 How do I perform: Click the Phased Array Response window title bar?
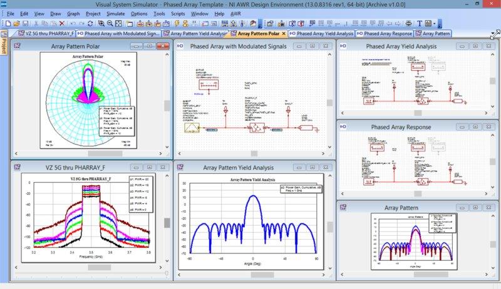click(x=401, y=127)
